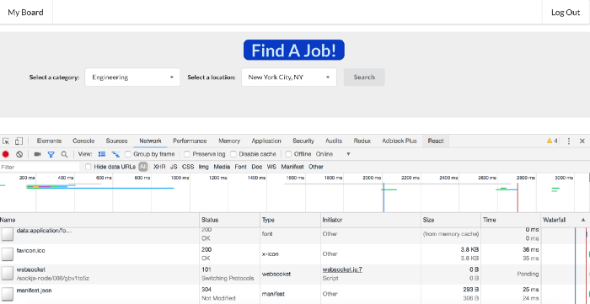
Task: Open location dropdown showing New York City
Action: pos(289,77)
